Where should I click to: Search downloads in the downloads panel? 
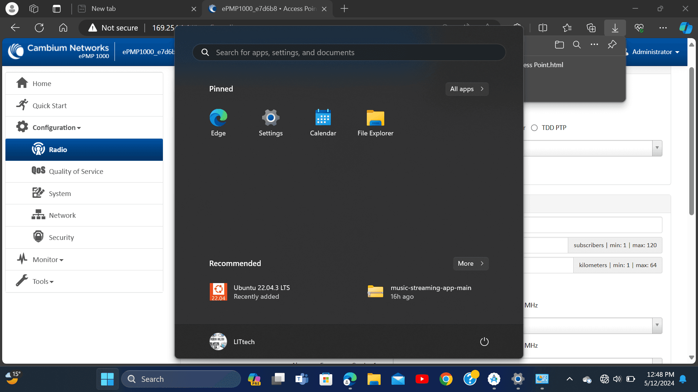coord(577,45)
